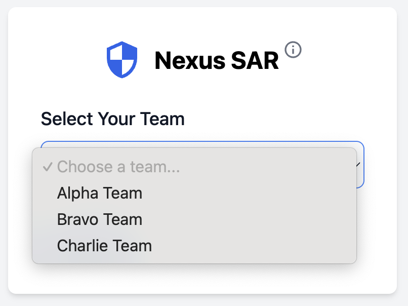The image size is (408, 306).
Task: Click the checkmark beside Choose a team
Action: (48, 167)
